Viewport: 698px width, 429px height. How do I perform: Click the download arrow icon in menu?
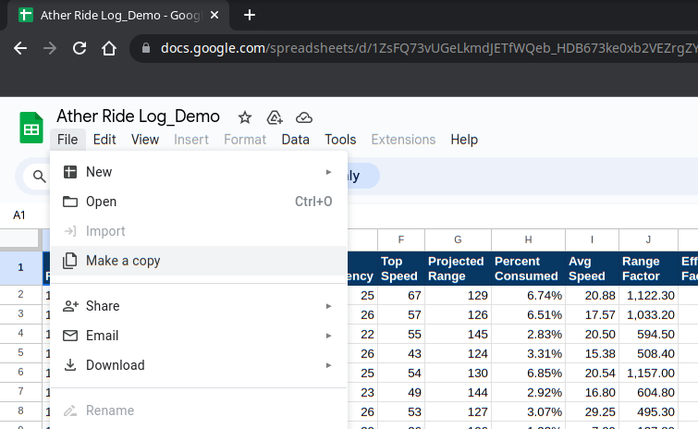[70, 365]
